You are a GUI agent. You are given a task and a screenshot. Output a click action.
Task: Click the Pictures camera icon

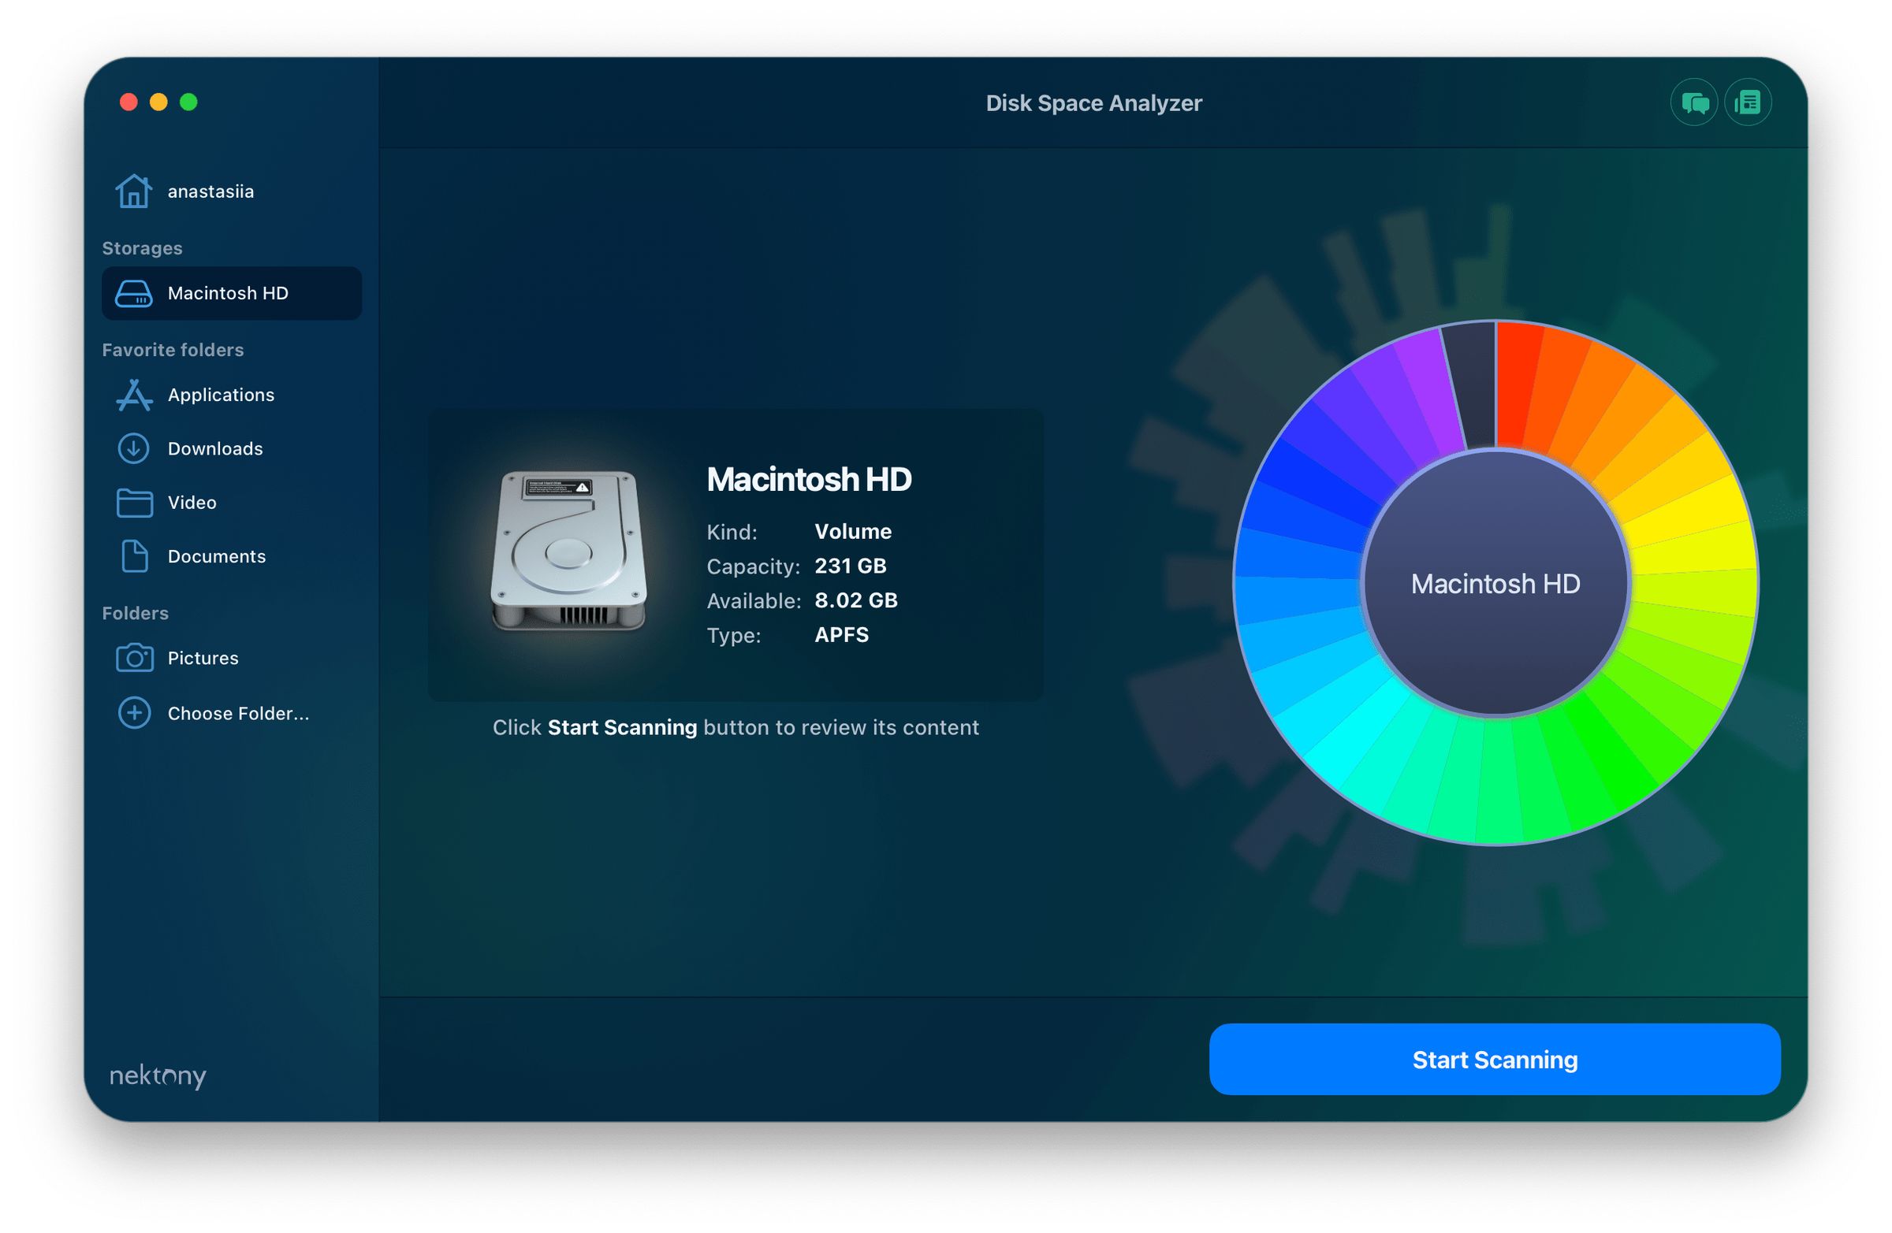point(134,657)
